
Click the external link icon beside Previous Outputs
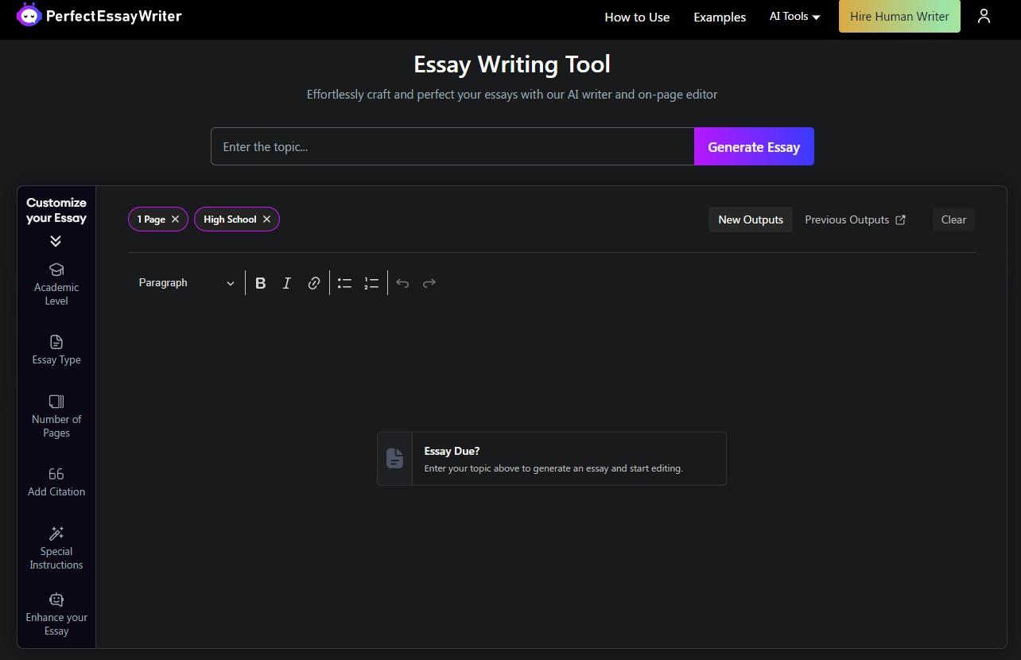pos(900,219)
